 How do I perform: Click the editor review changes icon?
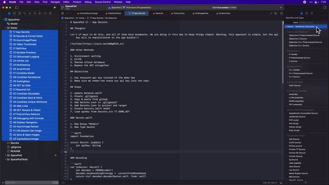pyautogui.click(x=271, y=13)
